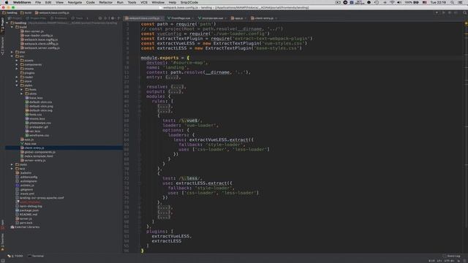
Task: Open npm-debug.log file
Action: point(29,206)
